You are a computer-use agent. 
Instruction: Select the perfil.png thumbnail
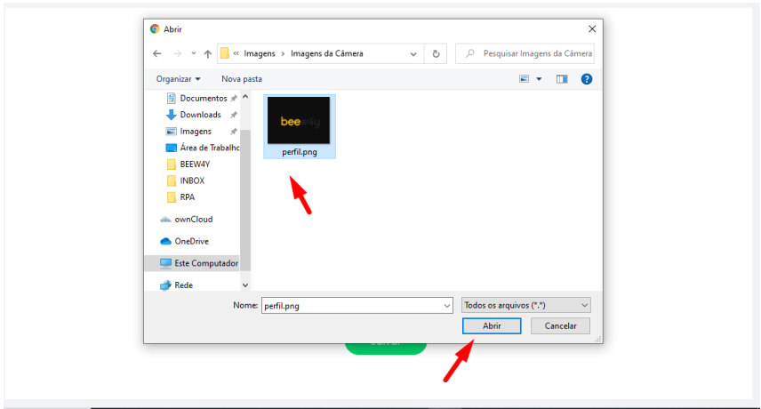point(299,120)
